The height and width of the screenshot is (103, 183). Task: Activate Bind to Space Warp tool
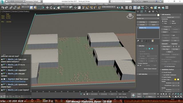pos(19,8)
